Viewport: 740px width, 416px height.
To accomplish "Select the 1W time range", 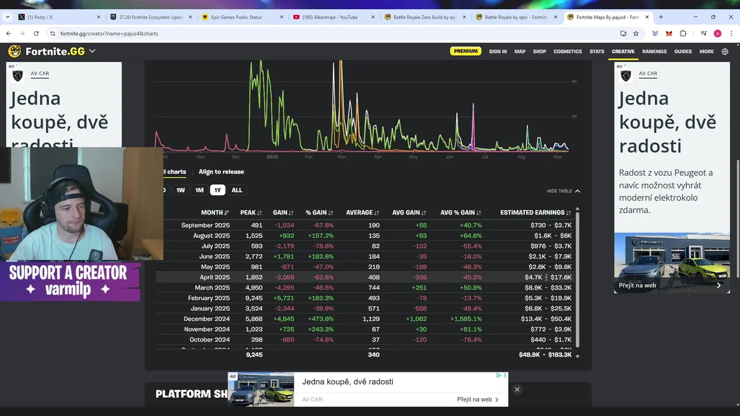I will [x=180, y=190].
